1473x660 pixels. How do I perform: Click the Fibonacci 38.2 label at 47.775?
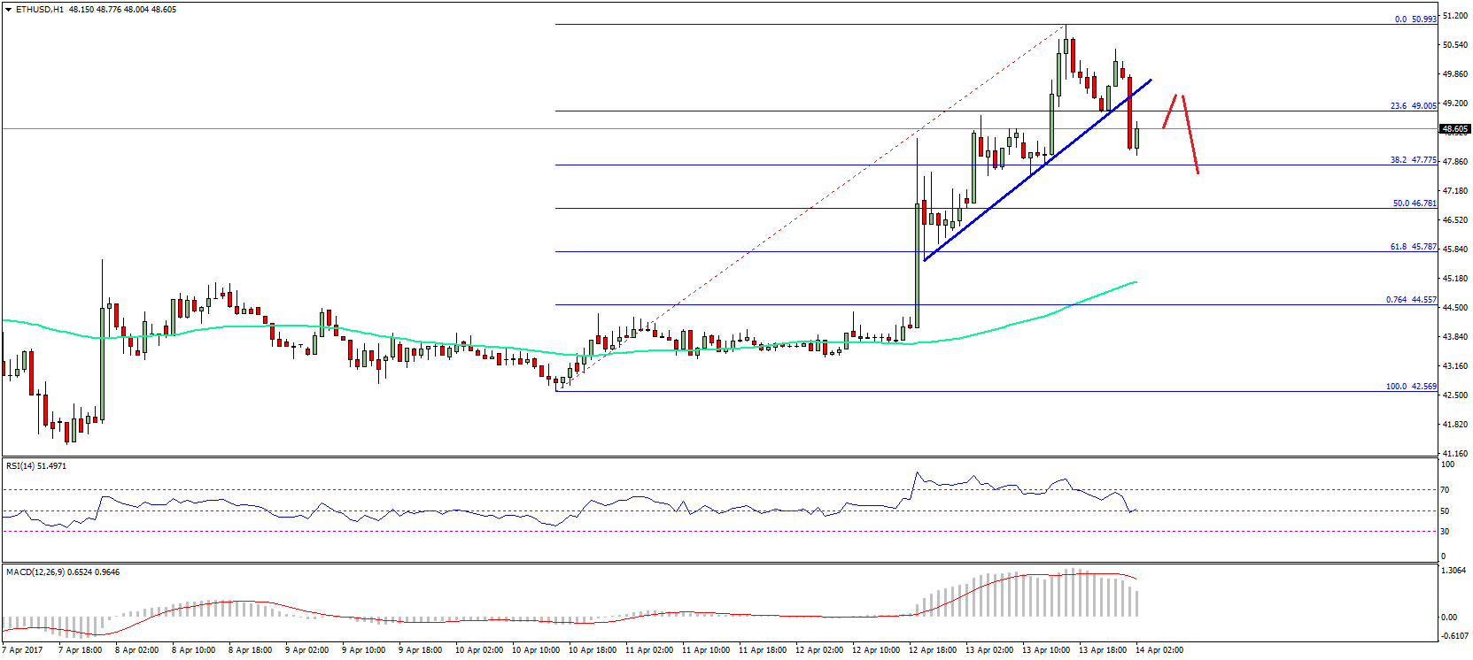(x=1413, y=160)
